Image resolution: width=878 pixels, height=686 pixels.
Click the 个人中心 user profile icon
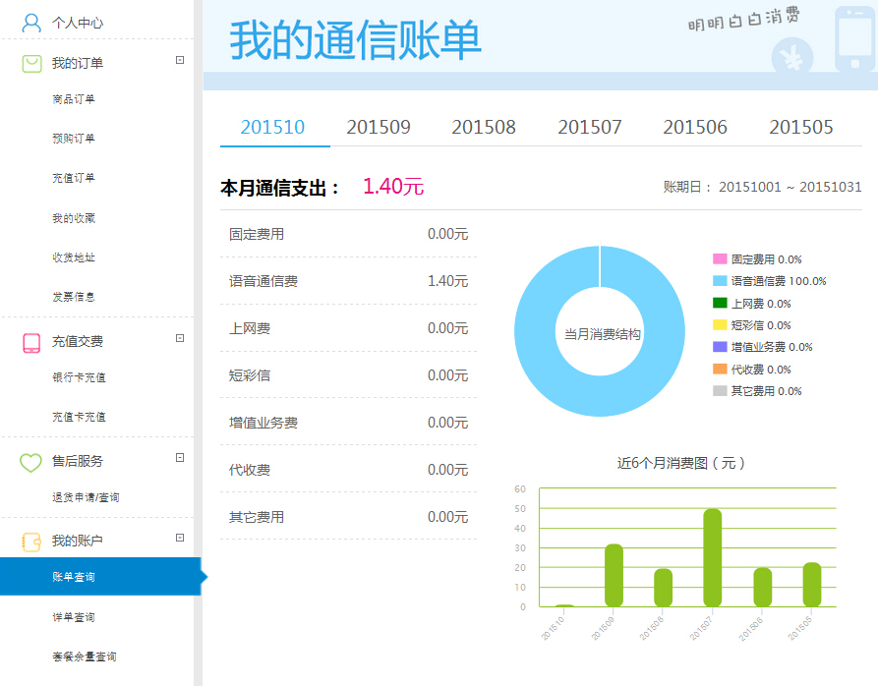31,23
